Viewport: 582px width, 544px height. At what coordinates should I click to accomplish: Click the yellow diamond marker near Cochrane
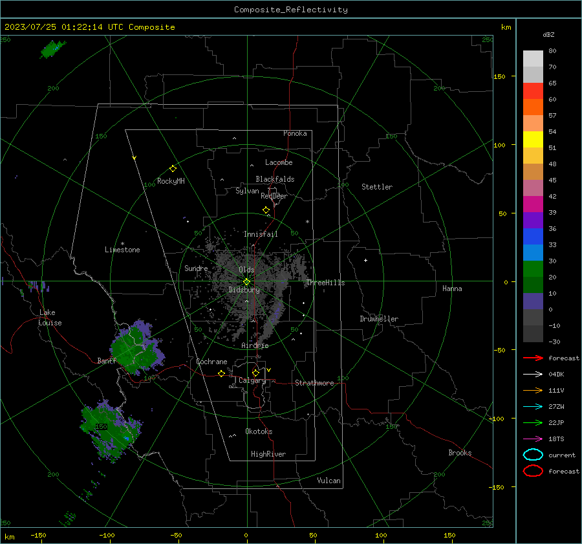coord(221,374)
